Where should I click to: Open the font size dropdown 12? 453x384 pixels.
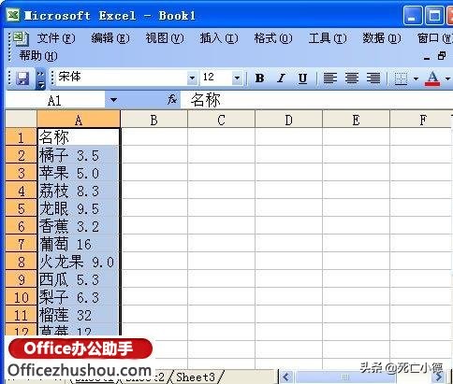pyautogui.click(x=237, y=78)
